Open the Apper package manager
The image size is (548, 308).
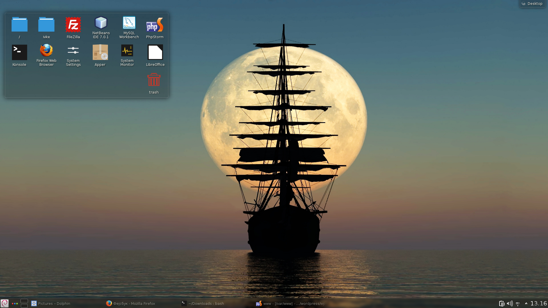click(x=100, y=52)
